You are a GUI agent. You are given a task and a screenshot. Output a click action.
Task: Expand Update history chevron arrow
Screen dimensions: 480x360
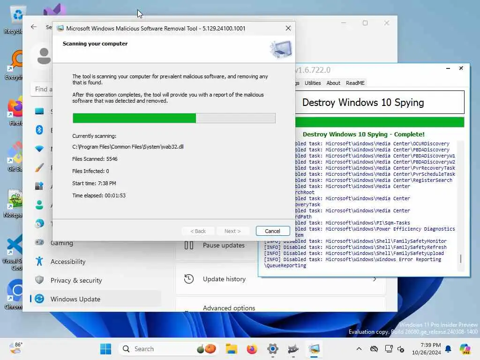[x=375, y=279]
